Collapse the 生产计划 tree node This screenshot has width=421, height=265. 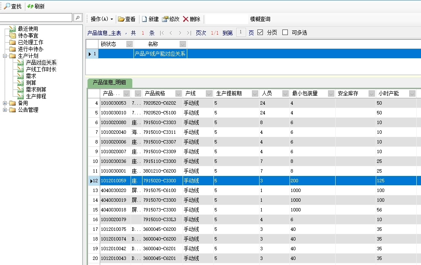[5, 56]
